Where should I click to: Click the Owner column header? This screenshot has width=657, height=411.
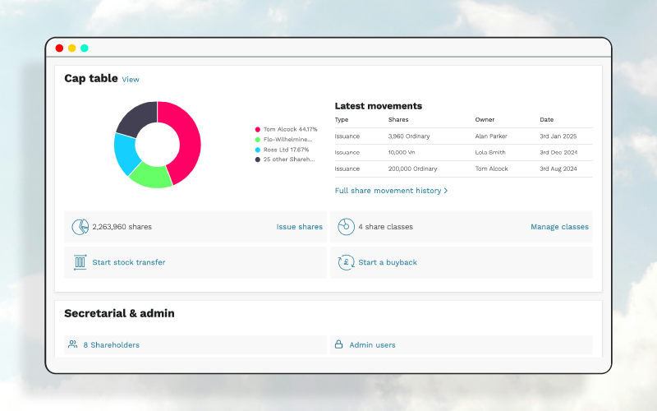click(485, 120)
